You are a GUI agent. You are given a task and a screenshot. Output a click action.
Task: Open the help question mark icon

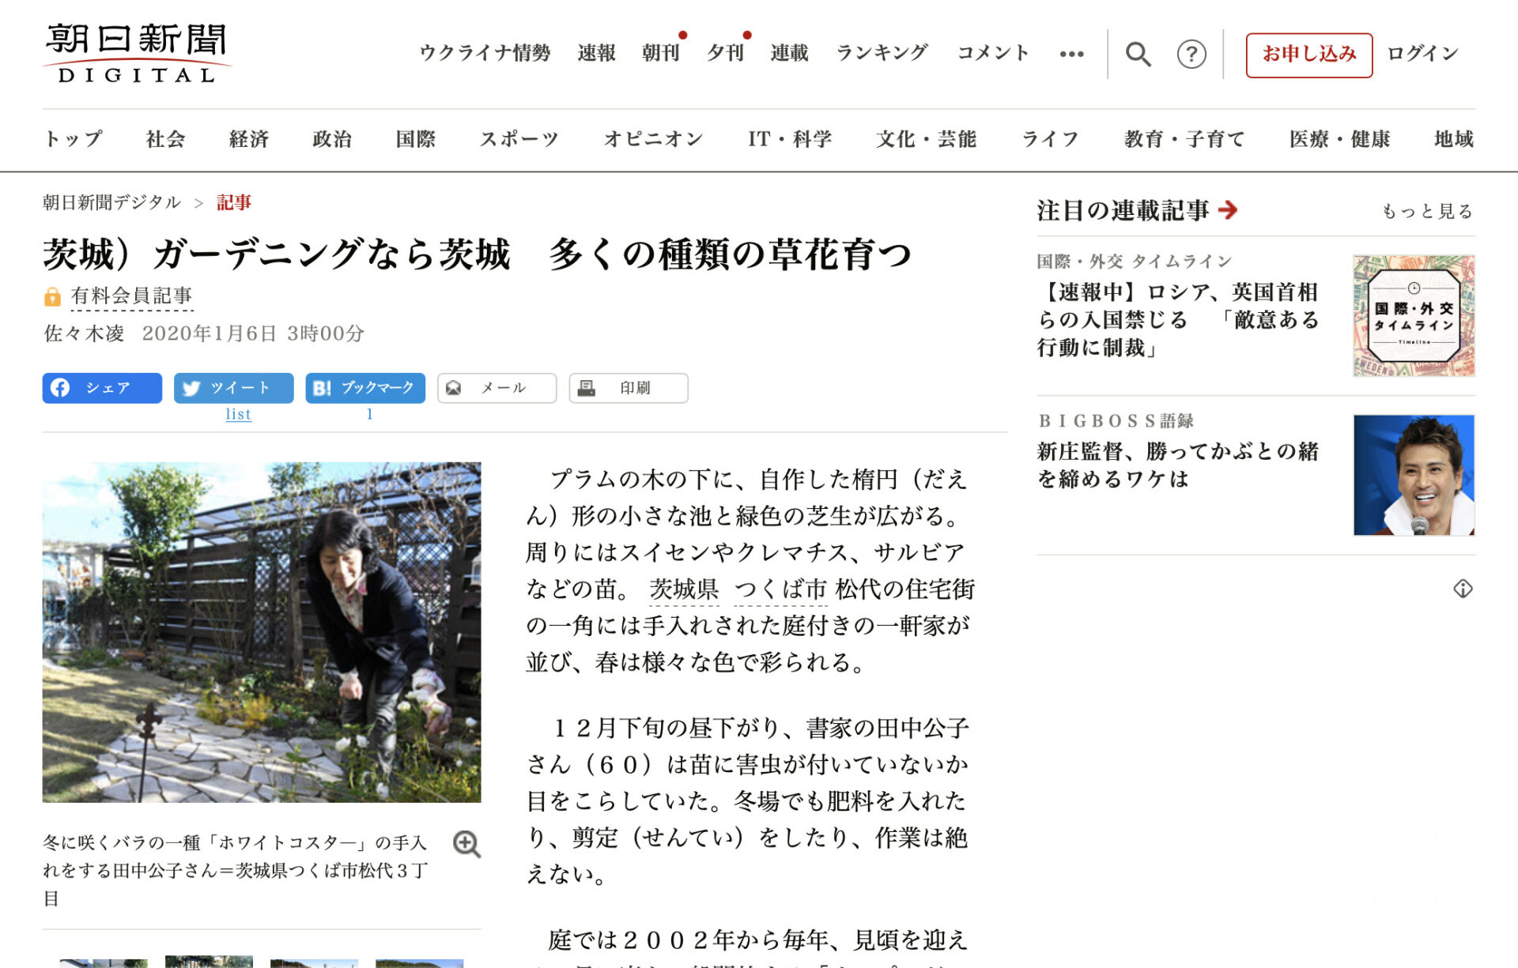click(1191, 54)
